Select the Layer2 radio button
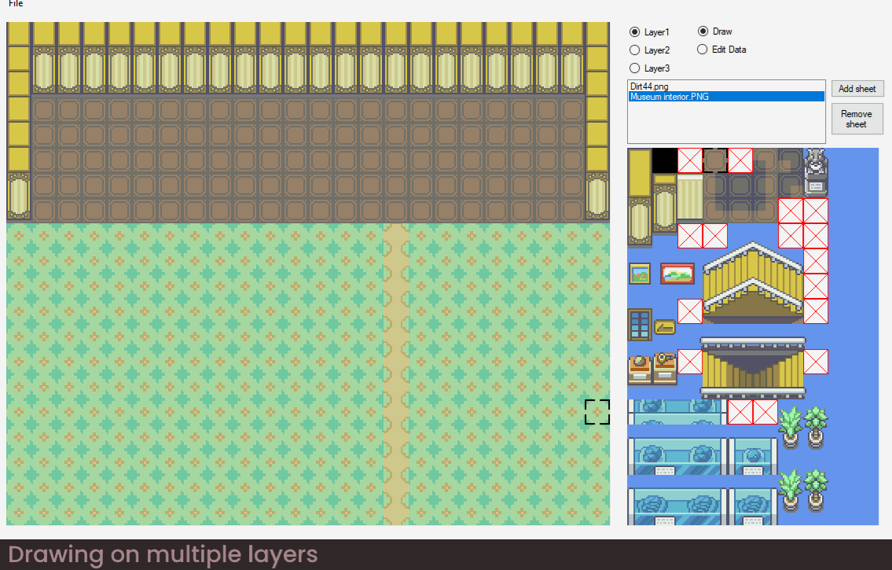The image size is (892, 570). [635, 50]
